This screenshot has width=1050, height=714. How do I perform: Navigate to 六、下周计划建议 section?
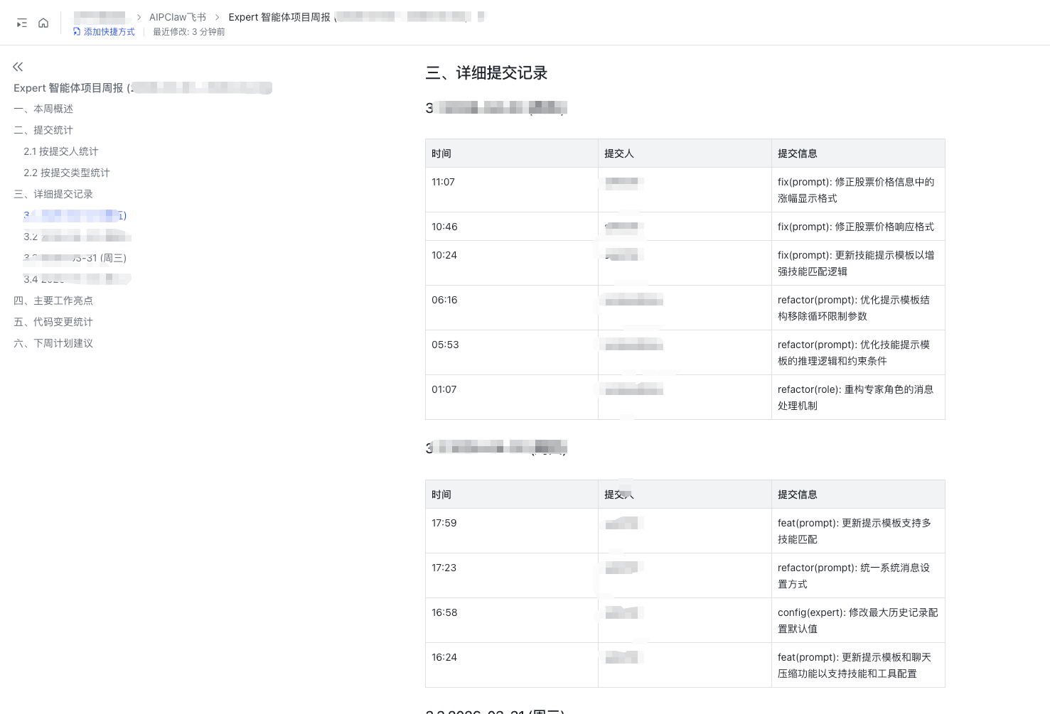tap(54, 343)
